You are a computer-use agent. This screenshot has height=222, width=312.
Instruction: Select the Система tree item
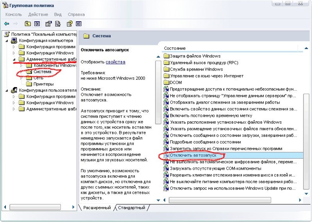pyautogui.click(x=42, y=72)
